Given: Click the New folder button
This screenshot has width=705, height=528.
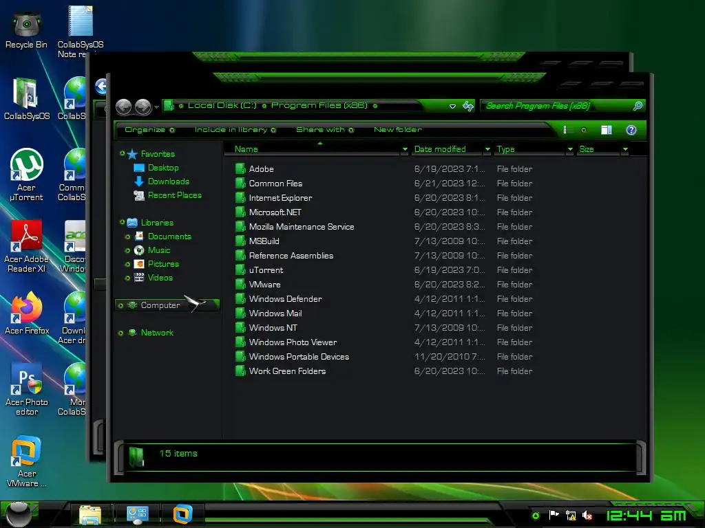Looking at the screenshot, I should [397, 130].
